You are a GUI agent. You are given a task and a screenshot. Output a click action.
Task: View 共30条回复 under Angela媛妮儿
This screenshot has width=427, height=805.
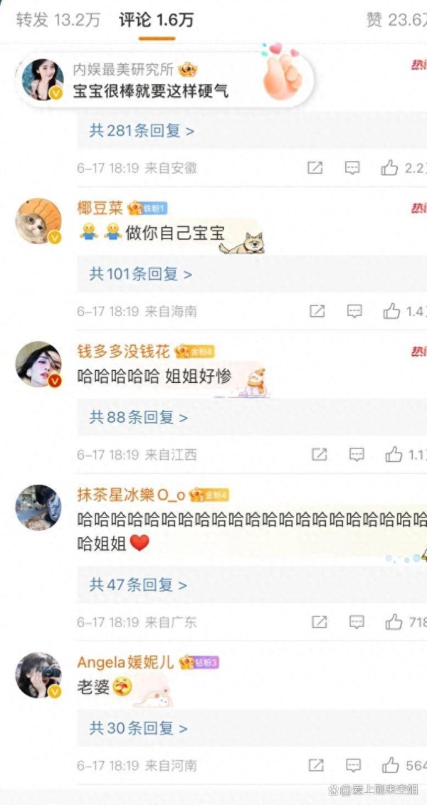[x=139, y=727]
